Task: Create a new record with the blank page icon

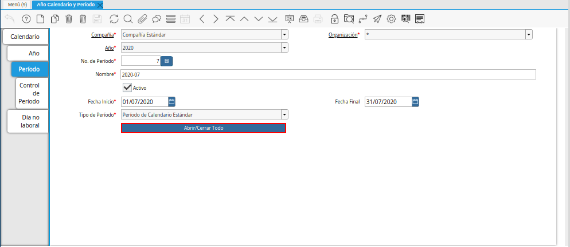Action: tap(41, 19)
